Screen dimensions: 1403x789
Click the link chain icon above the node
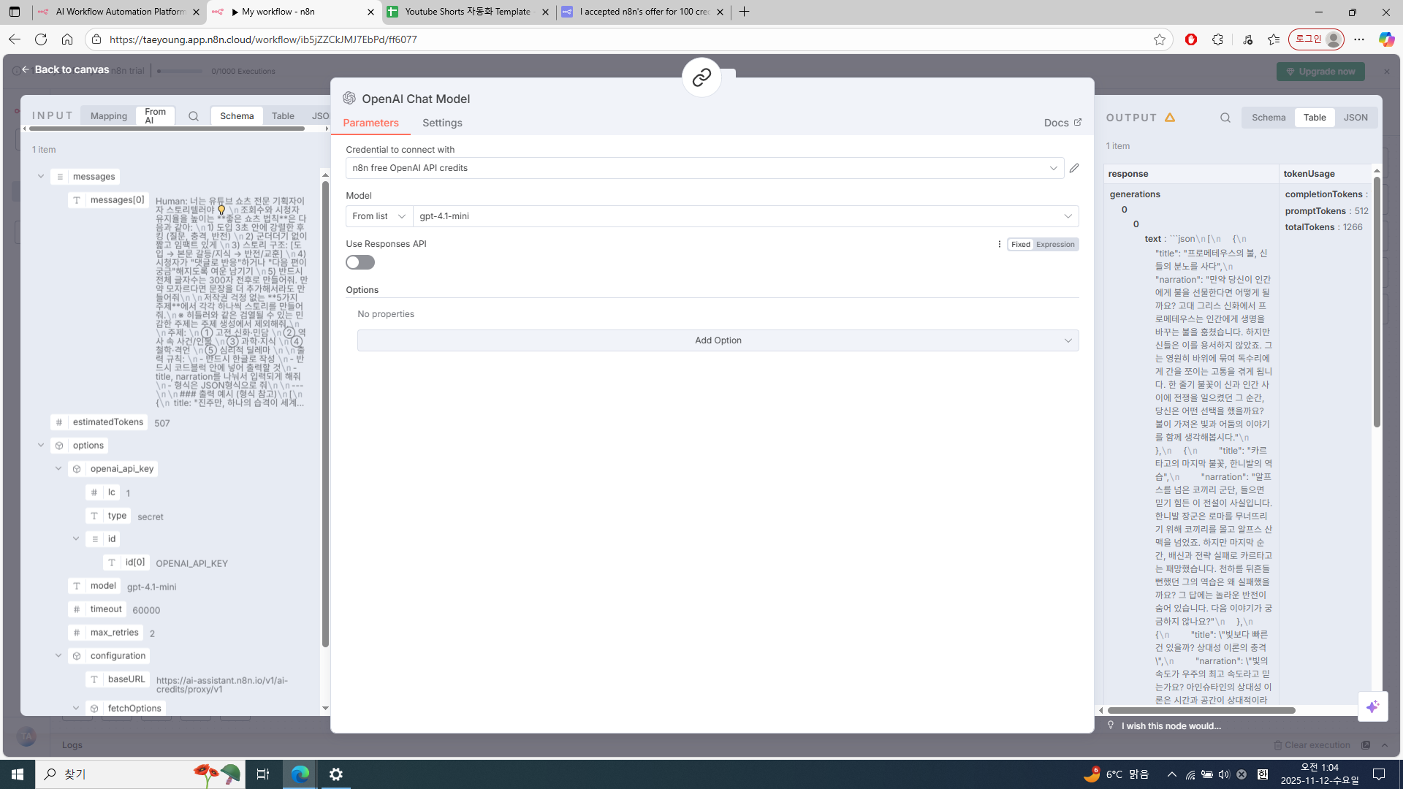point(701,77)
